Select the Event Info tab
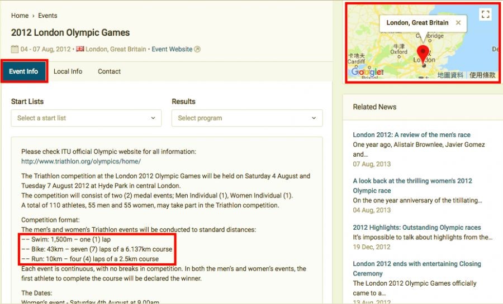 [23, 71]
